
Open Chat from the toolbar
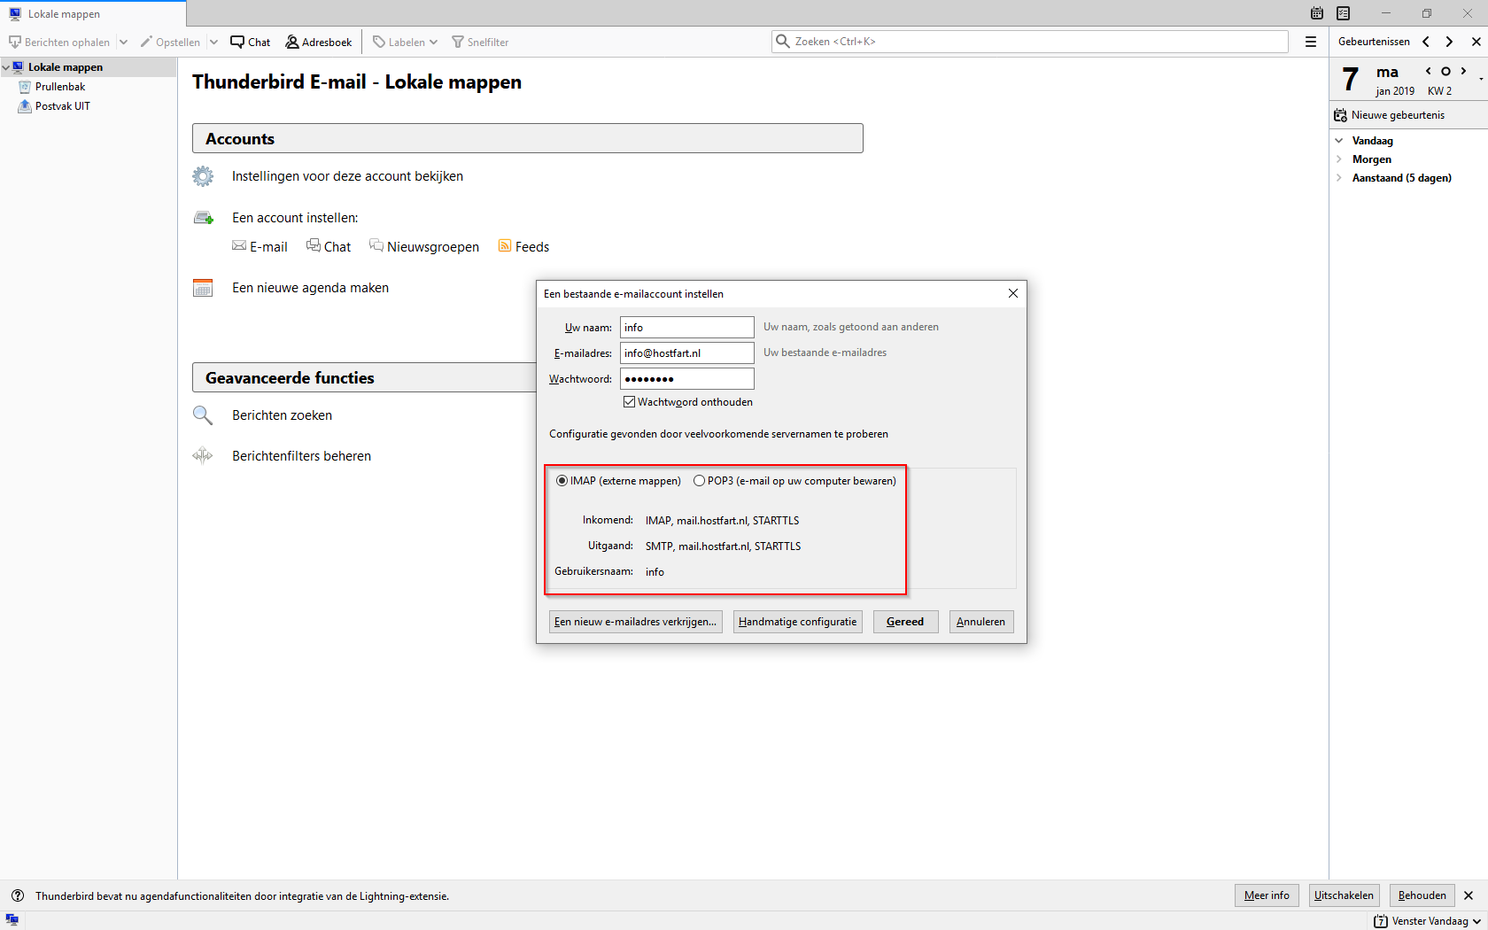(x=251, y=42)
